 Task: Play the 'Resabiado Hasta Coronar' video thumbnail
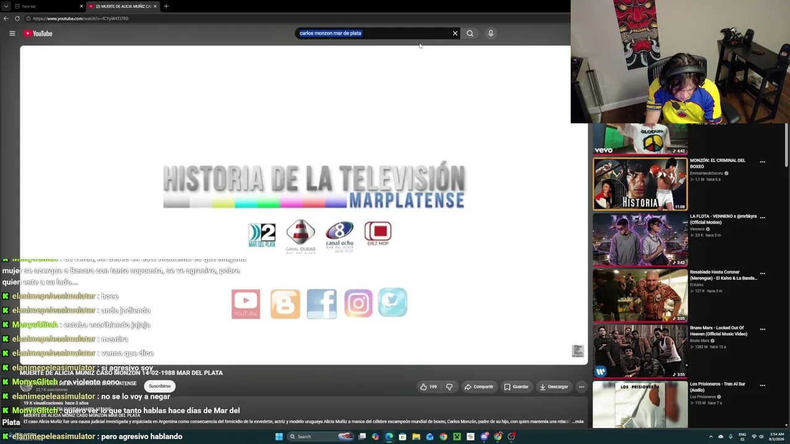pyautogui.click(x=640, y=295)
